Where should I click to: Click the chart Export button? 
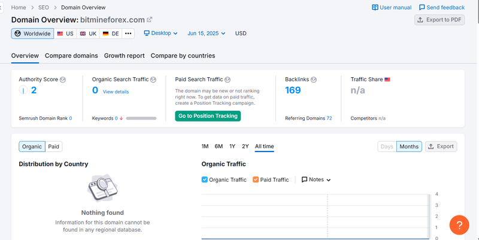441,147
